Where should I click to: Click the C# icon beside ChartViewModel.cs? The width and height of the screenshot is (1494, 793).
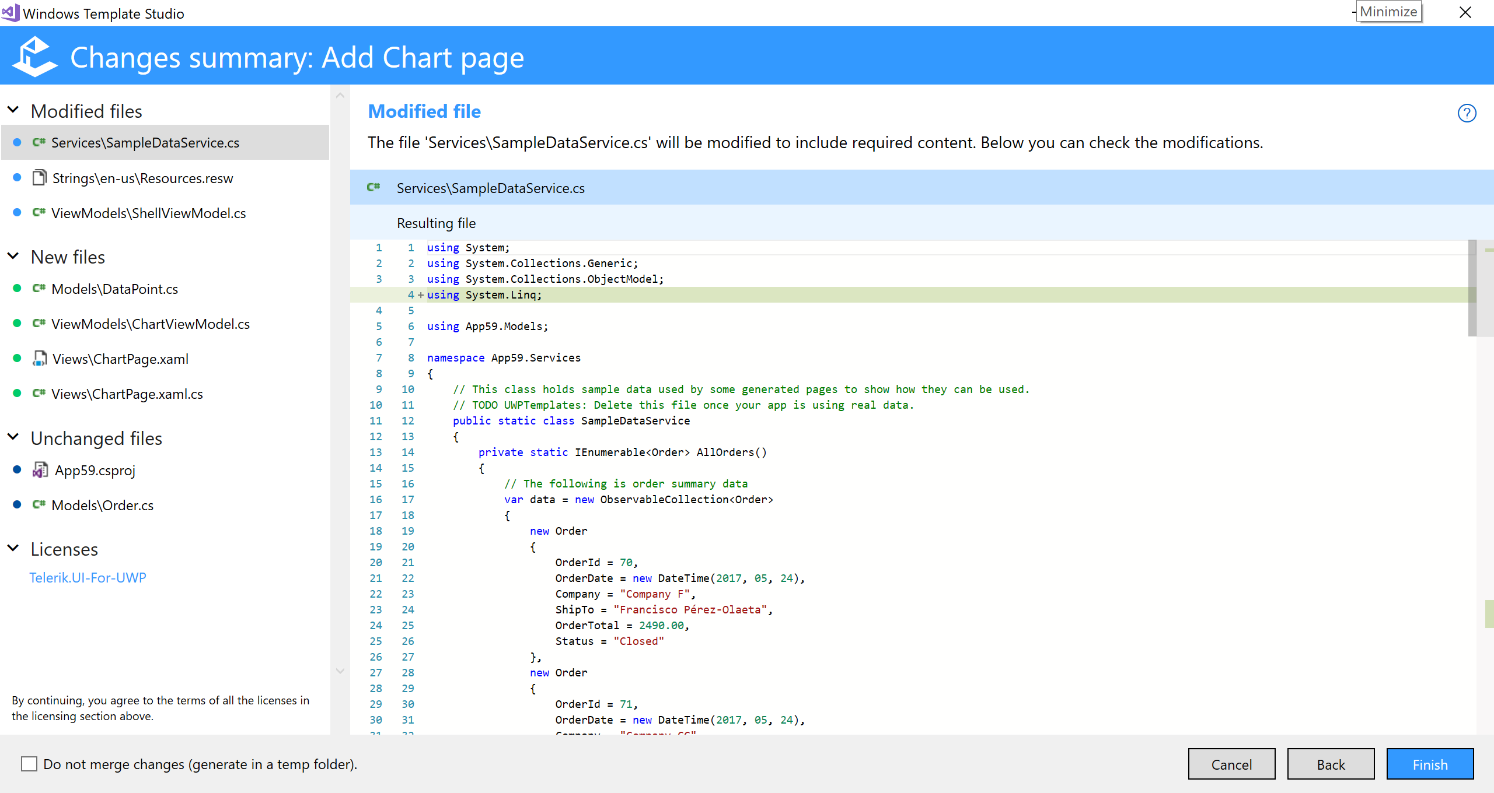pyautogui.click(x=38, y=323)
